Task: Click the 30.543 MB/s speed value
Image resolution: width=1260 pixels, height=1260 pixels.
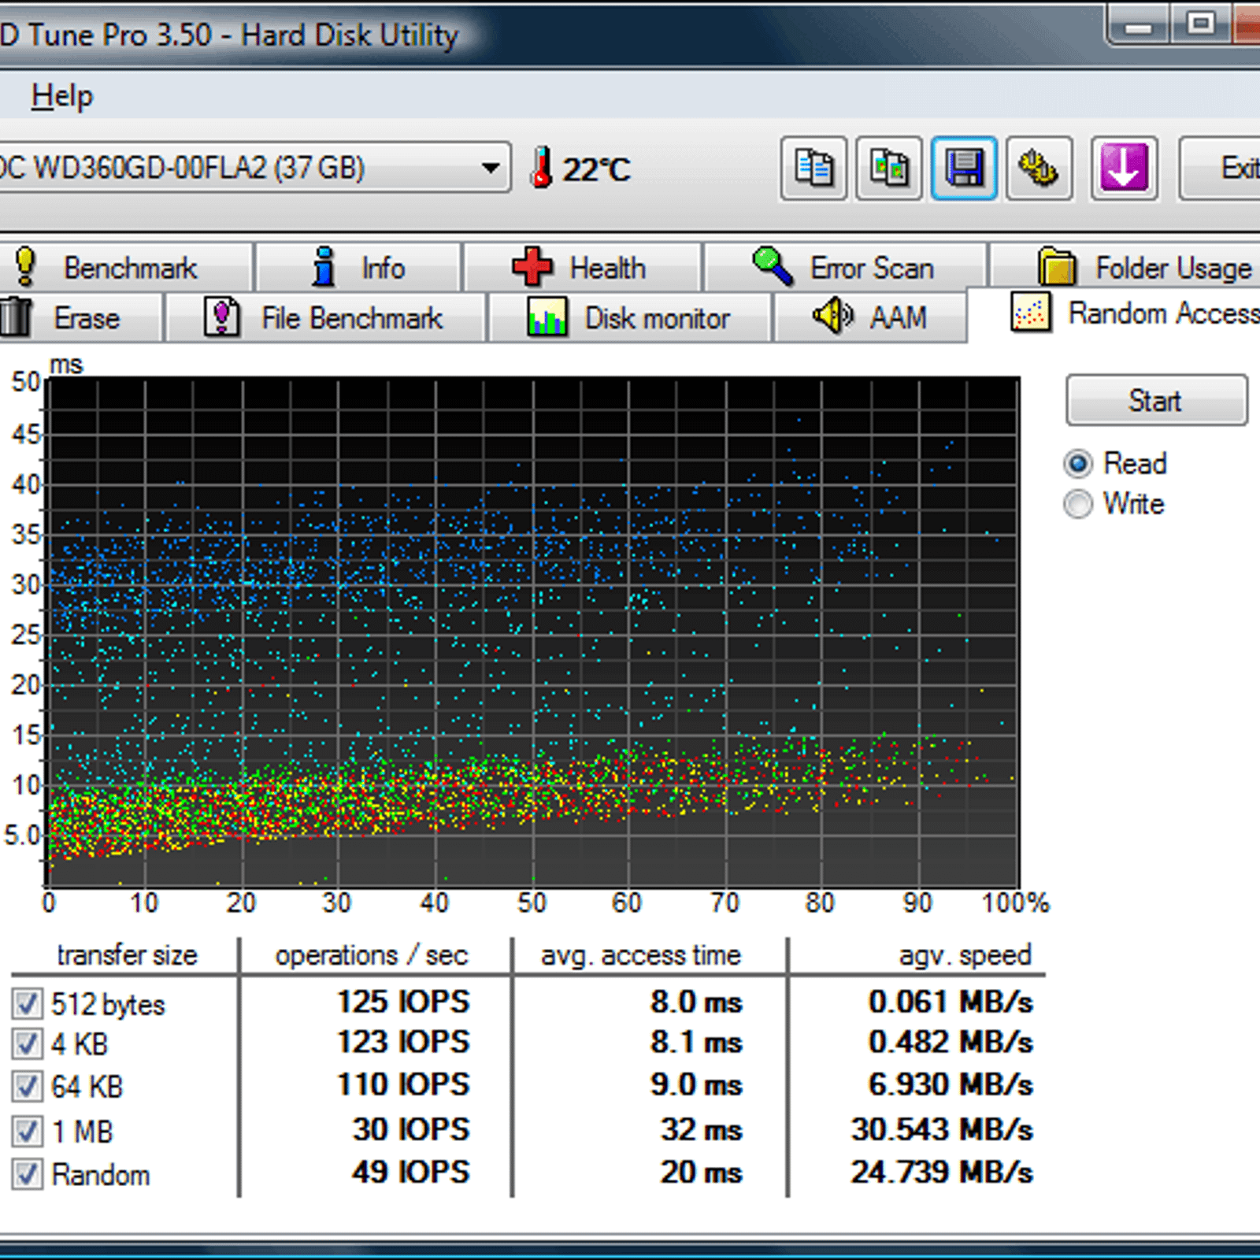Action: 942,1130
